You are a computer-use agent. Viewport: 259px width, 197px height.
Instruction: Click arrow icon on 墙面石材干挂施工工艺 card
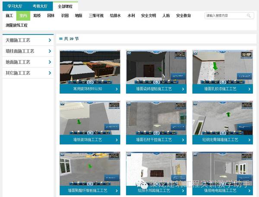click(183, 140)
